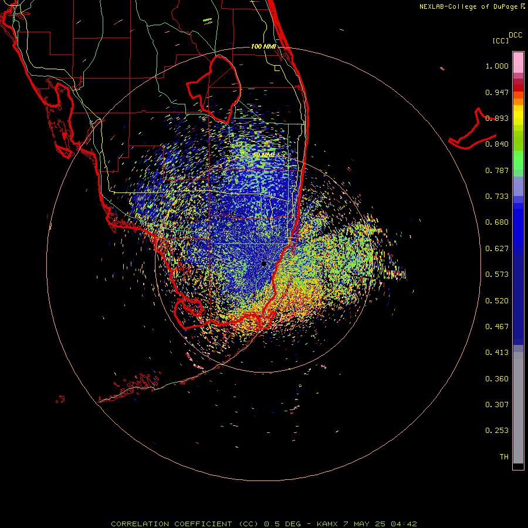The image size is (528, 528).
Task: Click the 04:42 timestamp in caption
Action: [404, 524]
